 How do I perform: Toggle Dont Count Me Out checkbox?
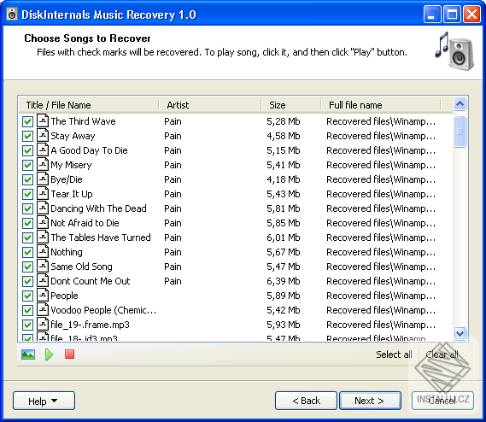pos(27,282)
